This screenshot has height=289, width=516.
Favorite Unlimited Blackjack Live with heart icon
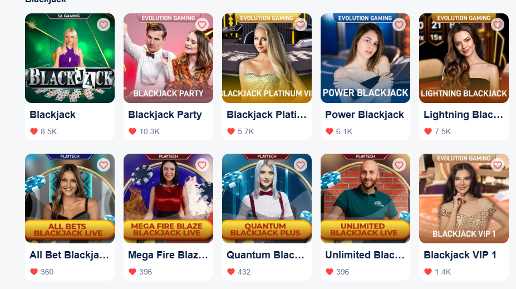pos(399,165)
